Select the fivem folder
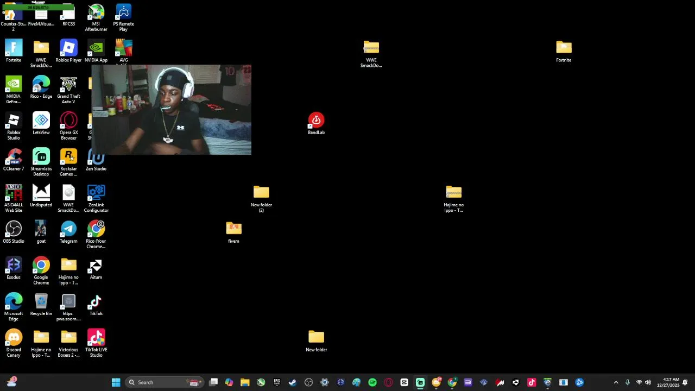695x391 pixels. (233, 232)
